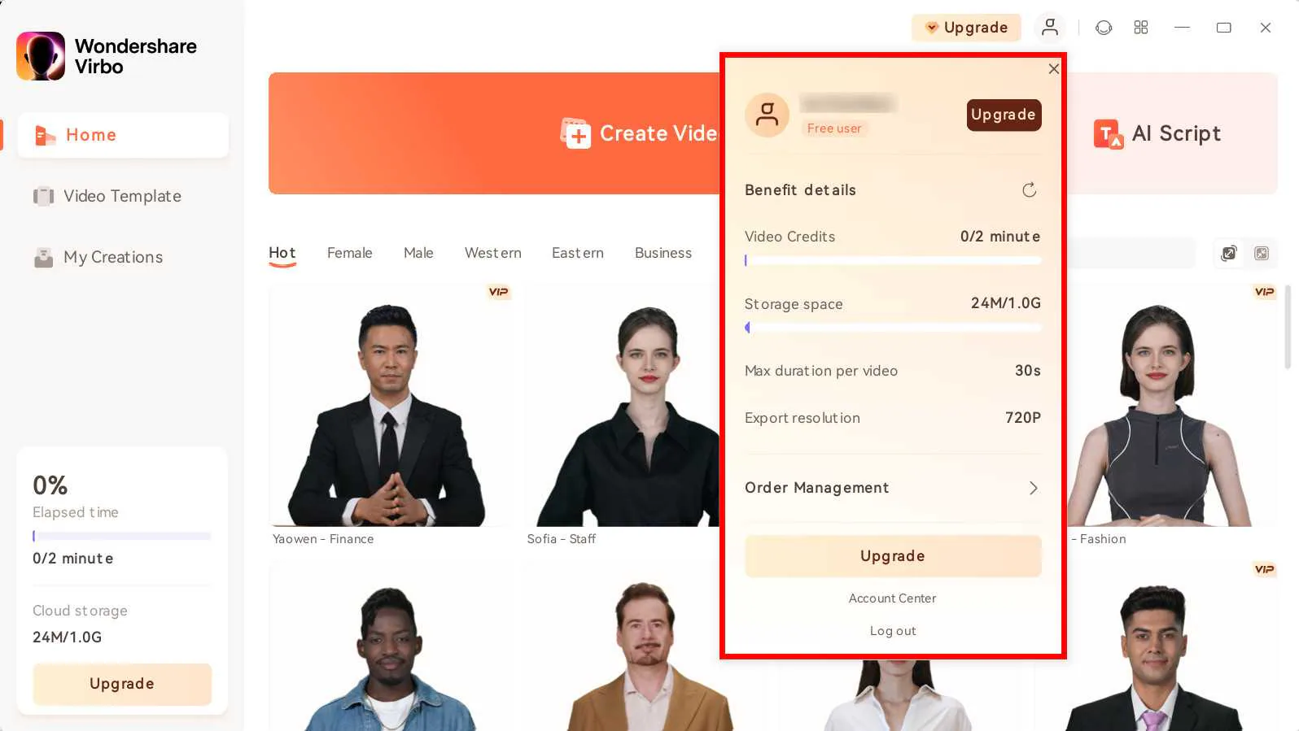Close the account popup panel

pos(1054,69)
